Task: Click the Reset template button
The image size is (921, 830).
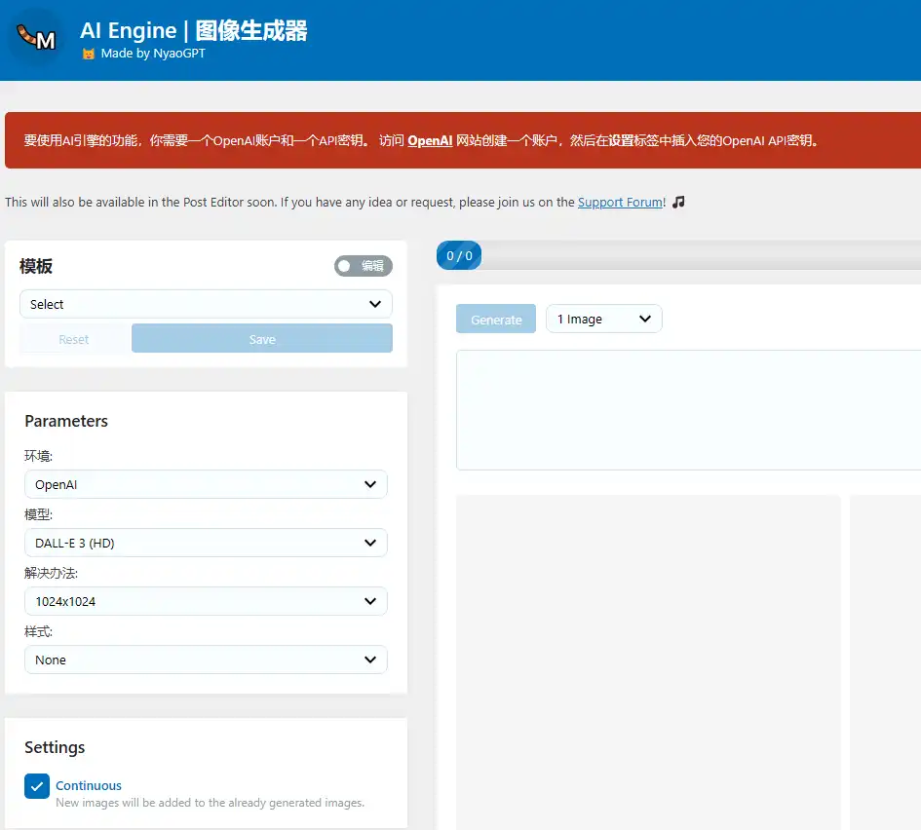Action: pyautogui.click(x=73, y=338)
